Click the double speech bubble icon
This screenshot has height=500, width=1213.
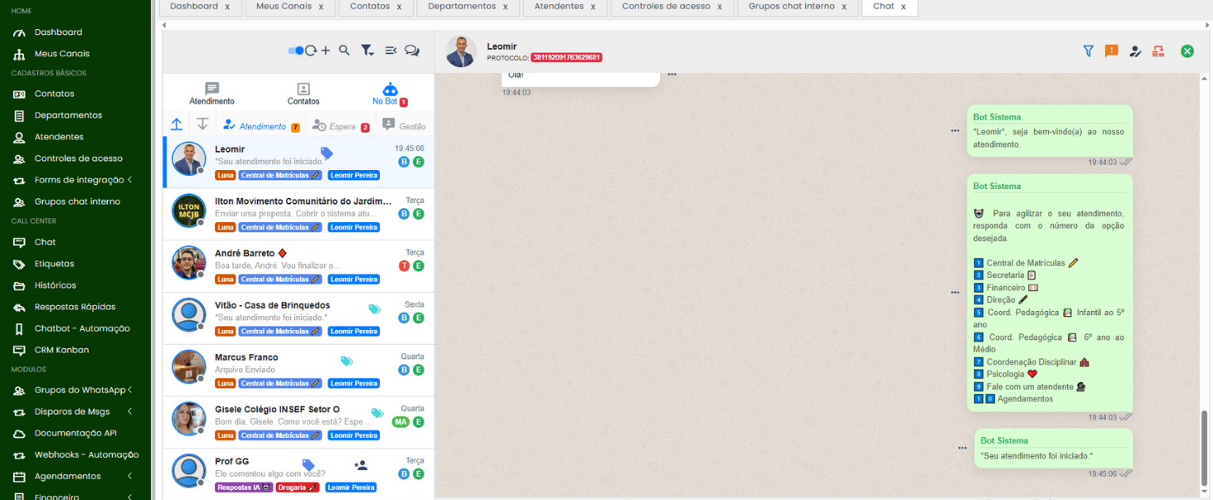coord(412,51)
